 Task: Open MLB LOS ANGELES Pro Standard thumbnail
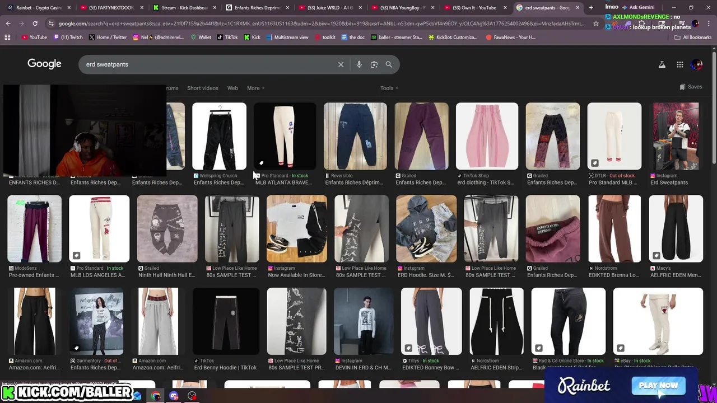pyautogui.click(x=99, y=229)
